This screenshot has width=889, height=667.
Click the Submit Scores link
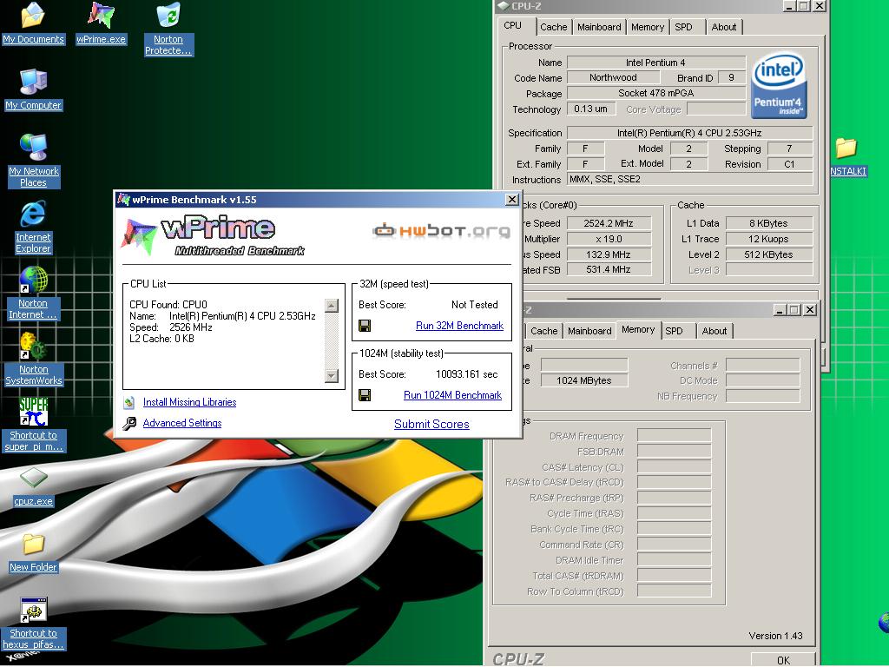431,424
